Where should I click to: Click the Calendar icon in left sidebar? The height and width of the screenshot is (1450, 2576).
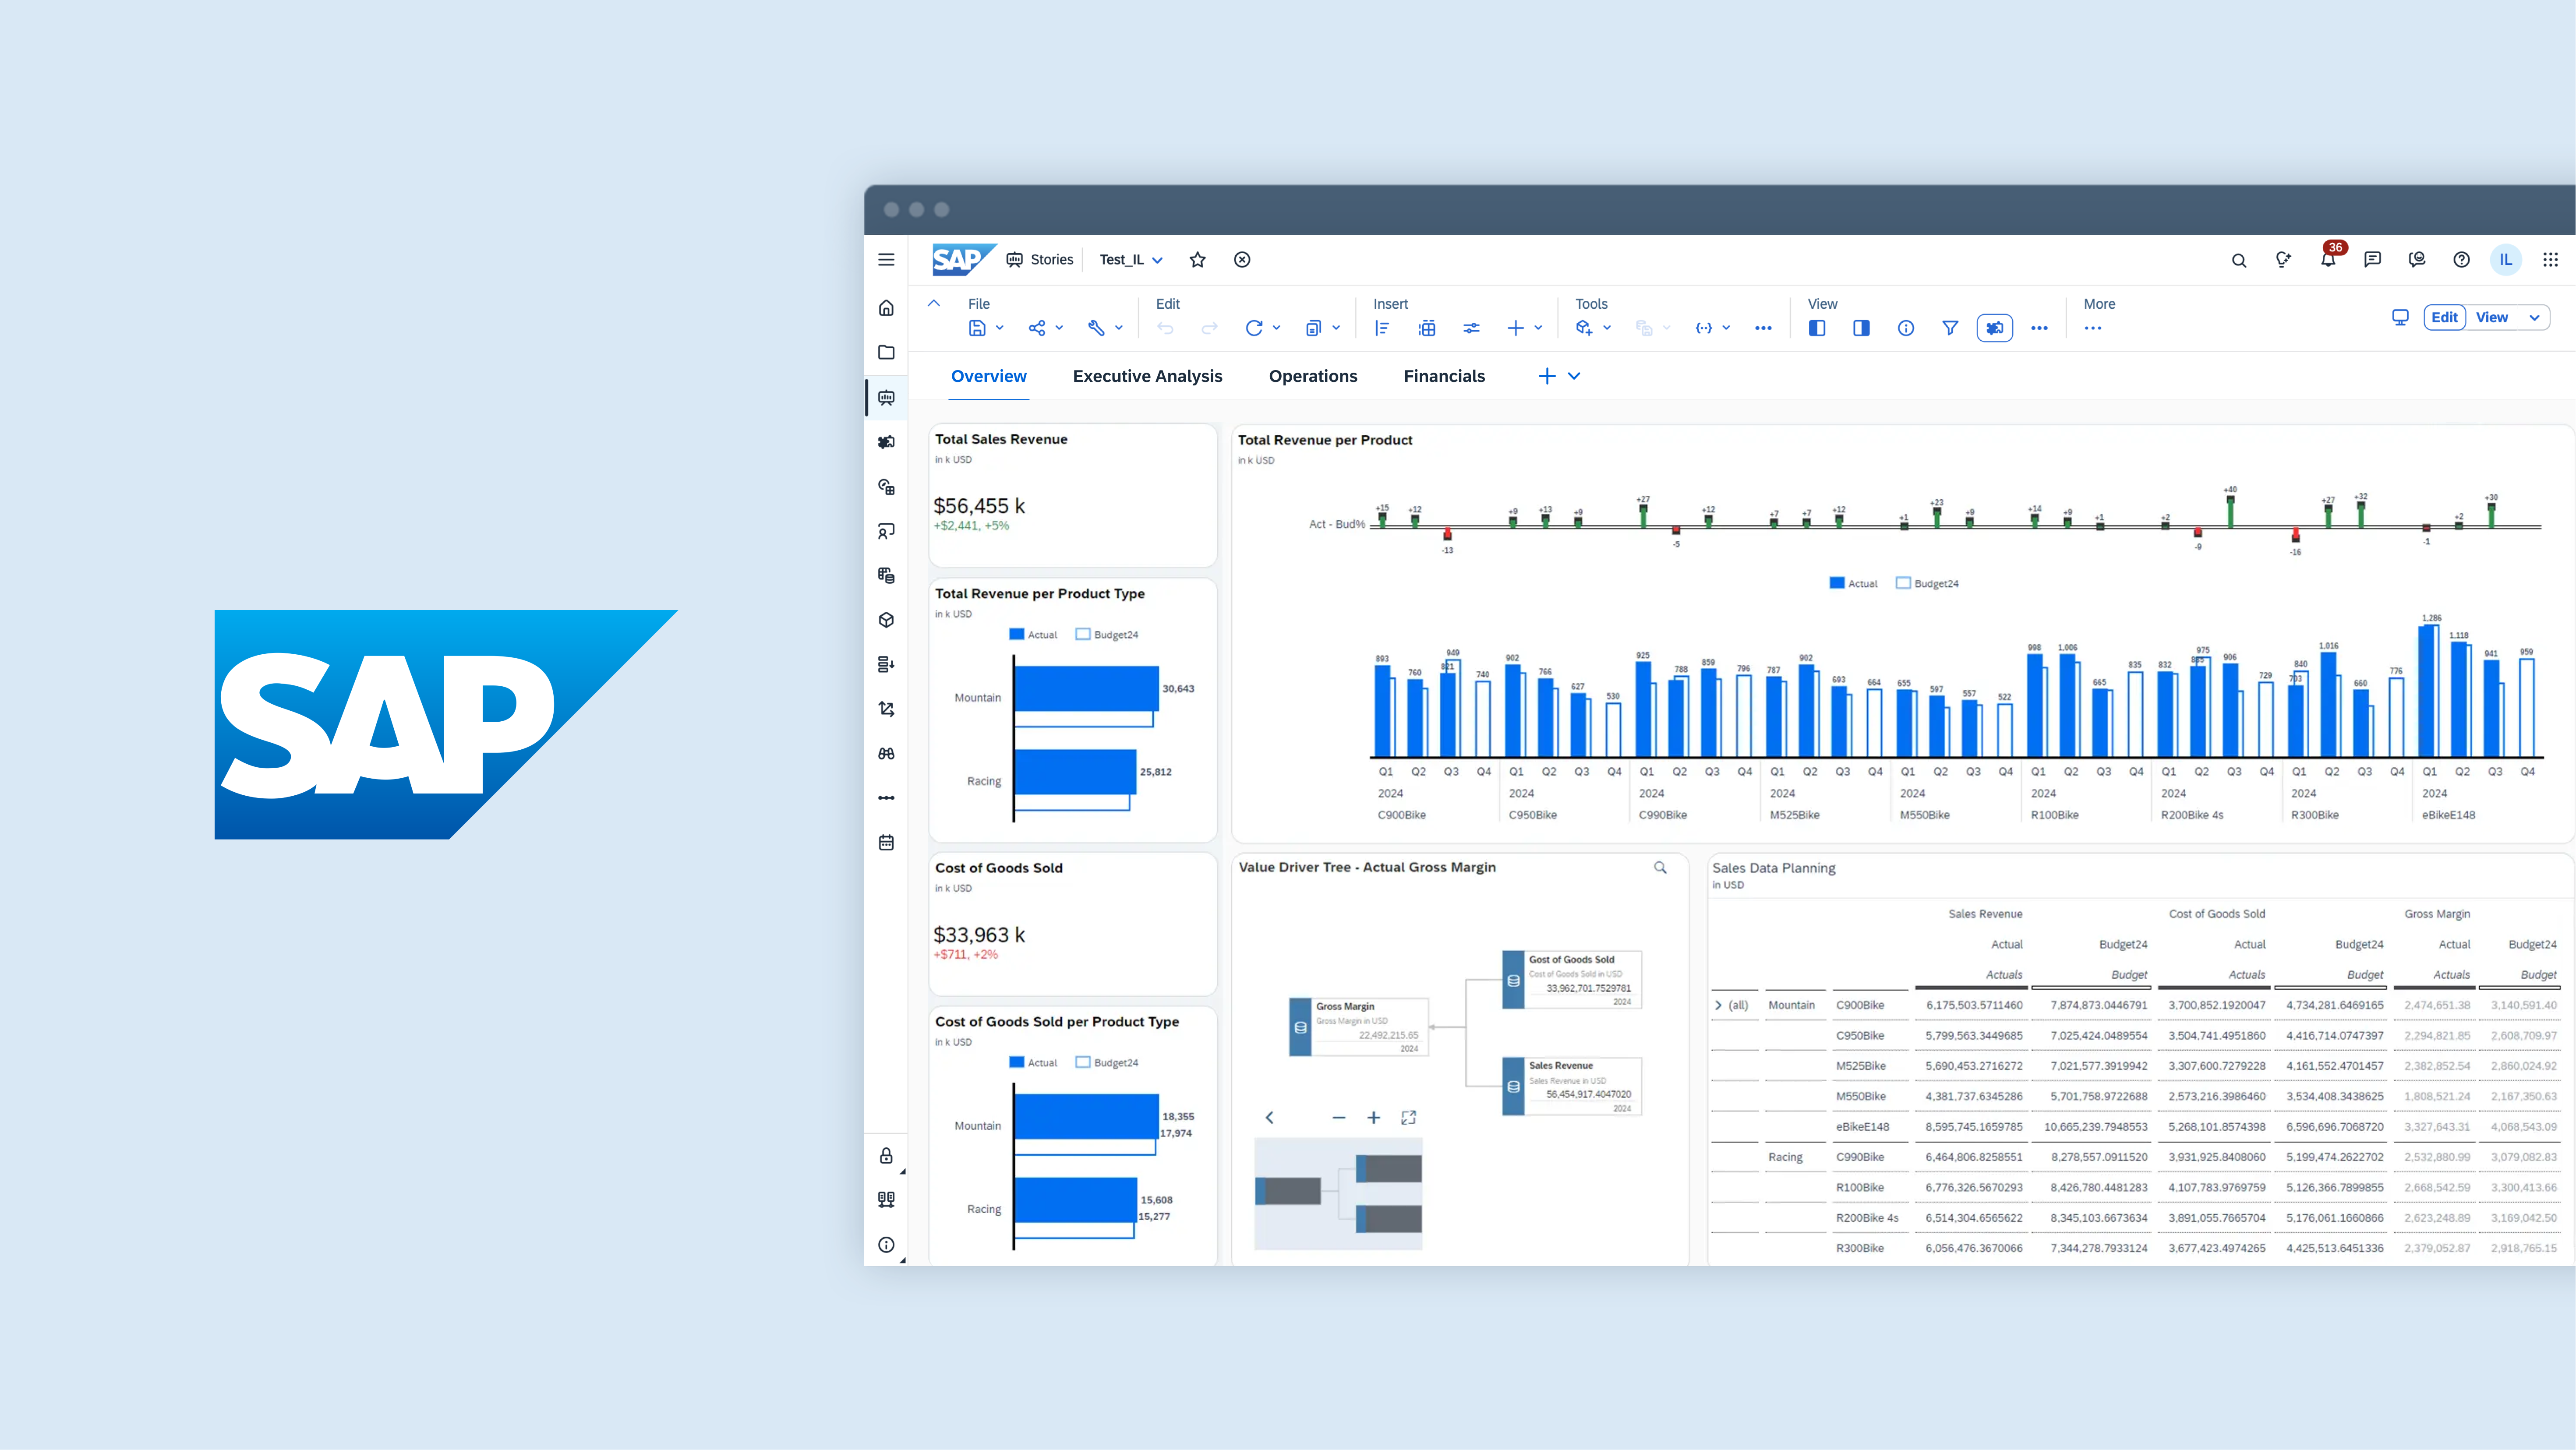[886, 842]
